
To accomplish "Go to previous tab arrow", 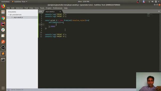I will (x=40, y=11).
